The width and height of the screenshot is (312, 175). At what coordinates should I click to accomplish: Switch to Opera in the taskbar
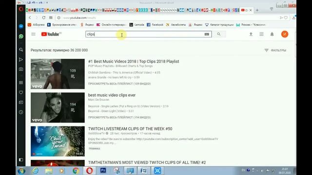coord(89,171)
